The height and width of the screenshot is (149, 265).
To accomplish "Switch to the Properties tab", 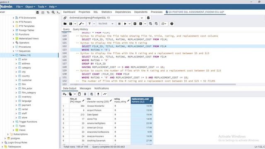I will 84,12.
